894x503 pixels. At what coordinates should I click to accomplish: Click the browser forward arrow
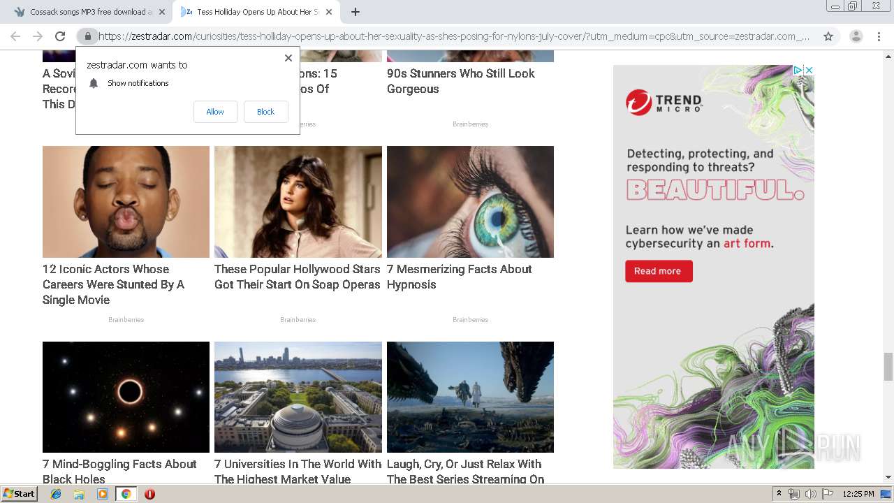(x=38, y=36)
